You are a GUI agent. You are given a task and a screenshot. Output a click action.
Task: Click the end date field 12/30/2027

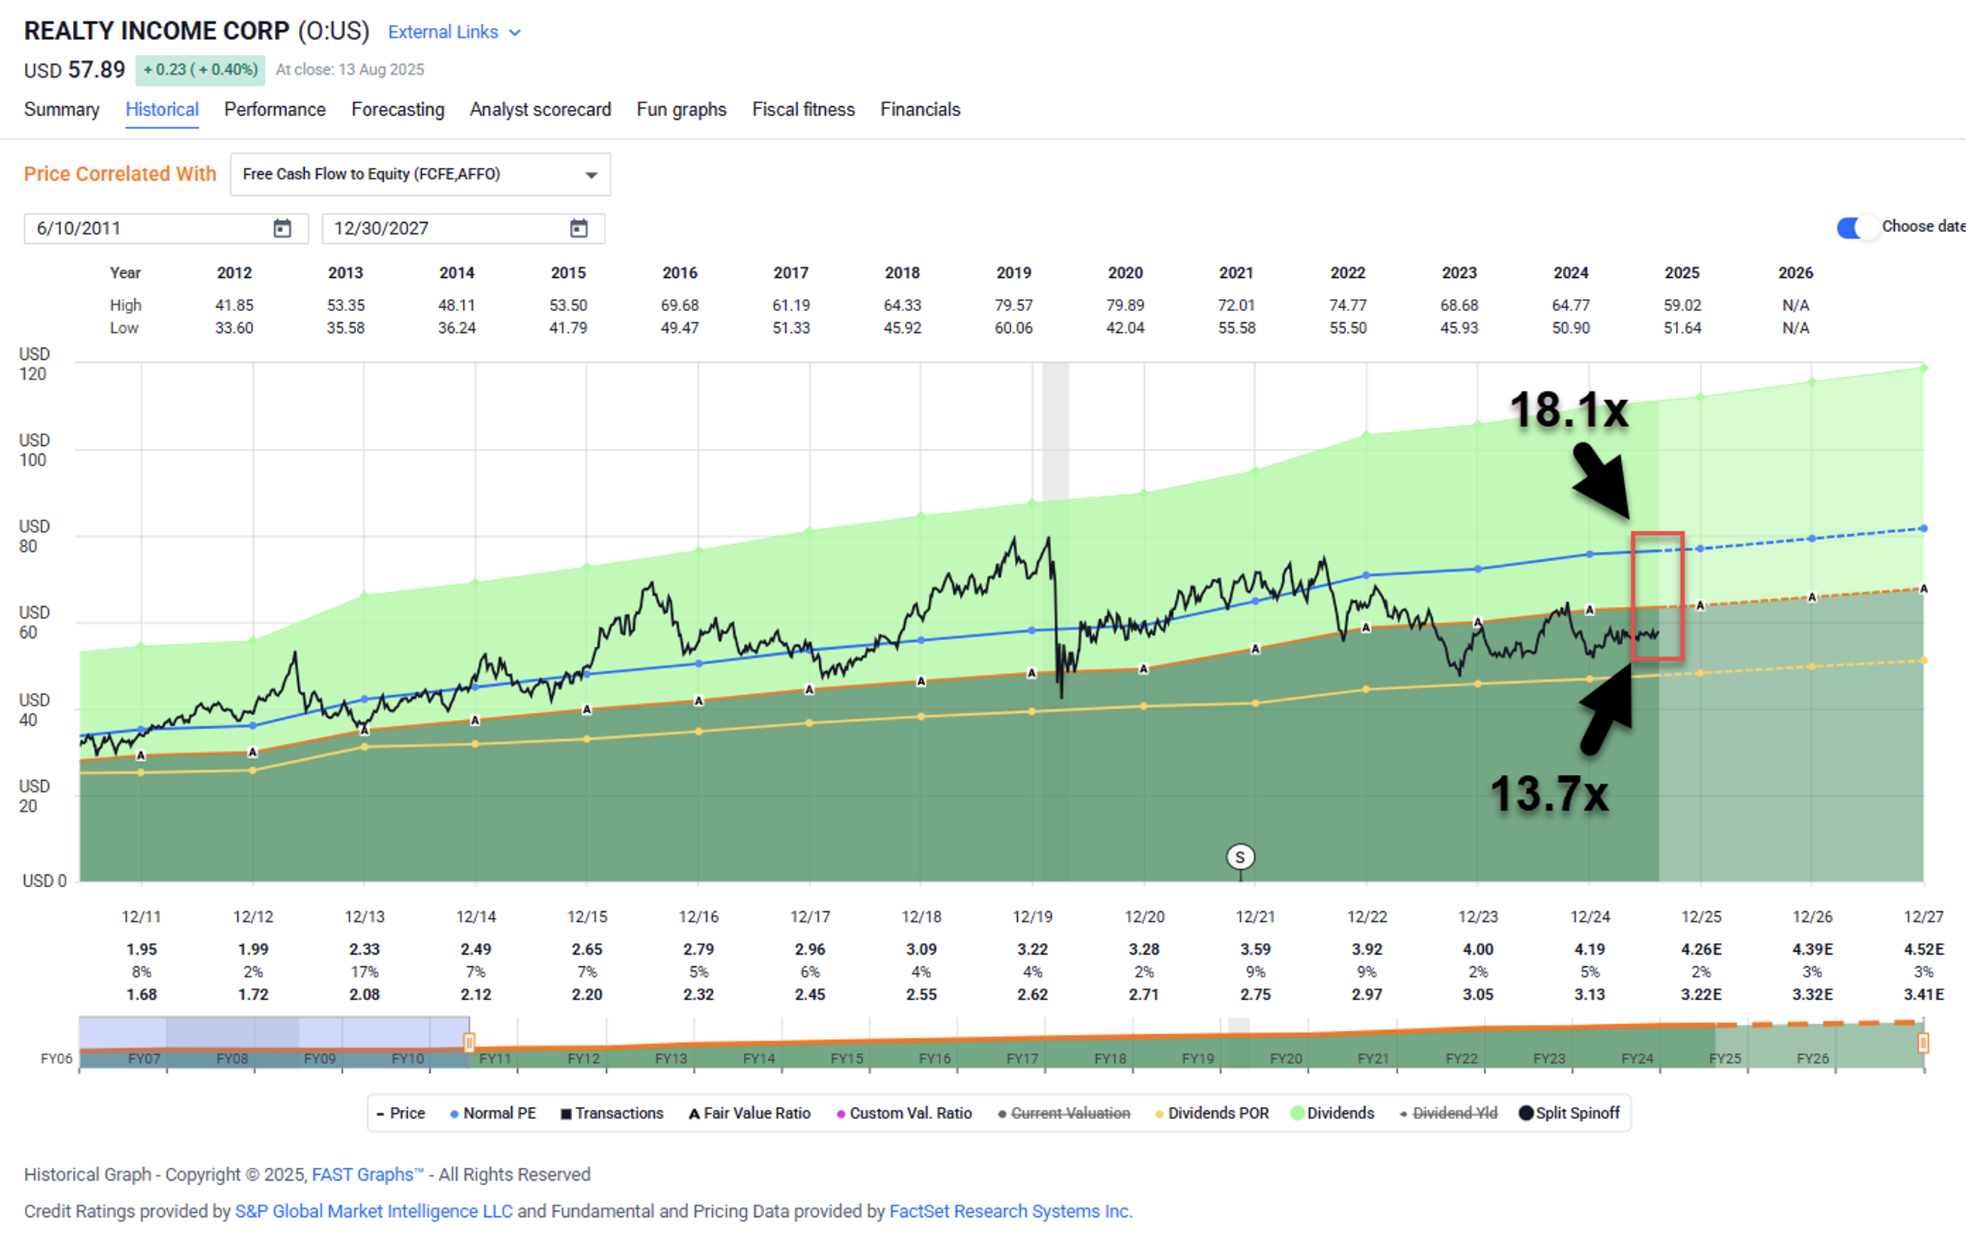pyautogui.click(x=464, y=228)
